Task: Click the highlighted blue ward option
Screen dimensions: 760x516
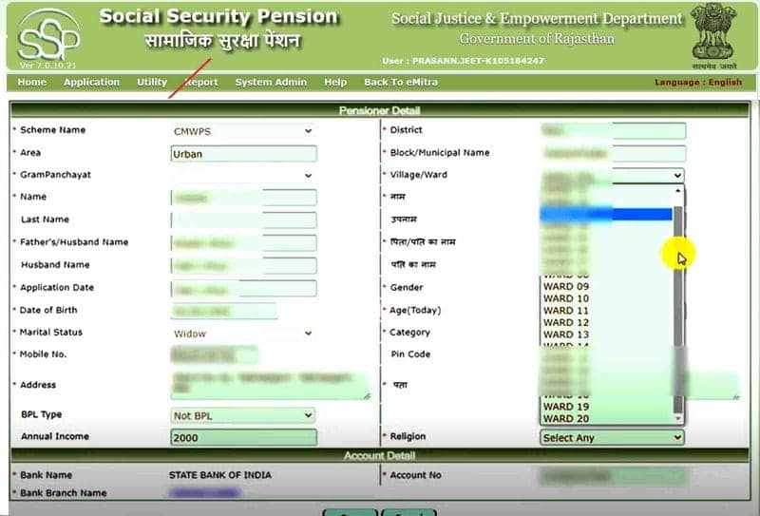Action: [607, 215]
